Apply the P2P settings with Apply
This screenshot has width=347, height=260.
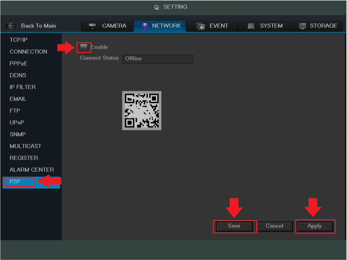point(315,226)
